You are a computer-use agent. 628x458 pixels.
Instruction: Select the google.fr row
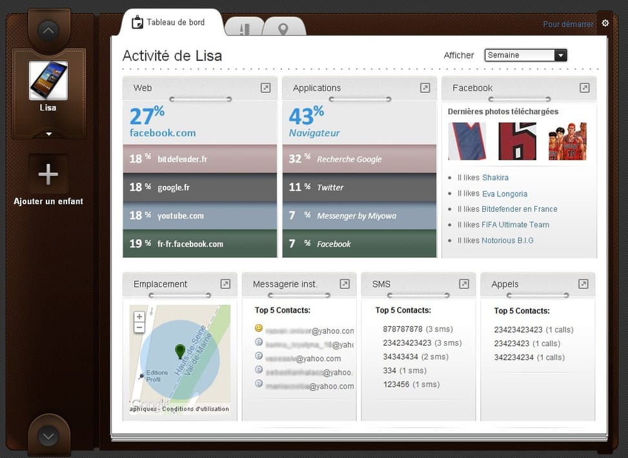pos(200,187)
